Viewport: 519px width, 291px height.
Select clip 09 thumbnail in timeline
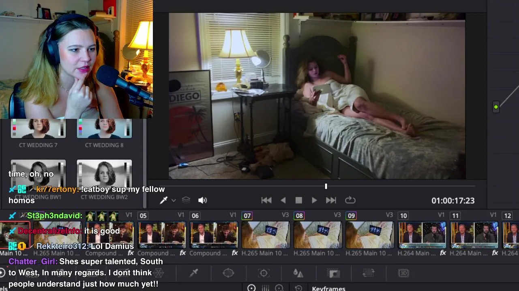point(370,235)
